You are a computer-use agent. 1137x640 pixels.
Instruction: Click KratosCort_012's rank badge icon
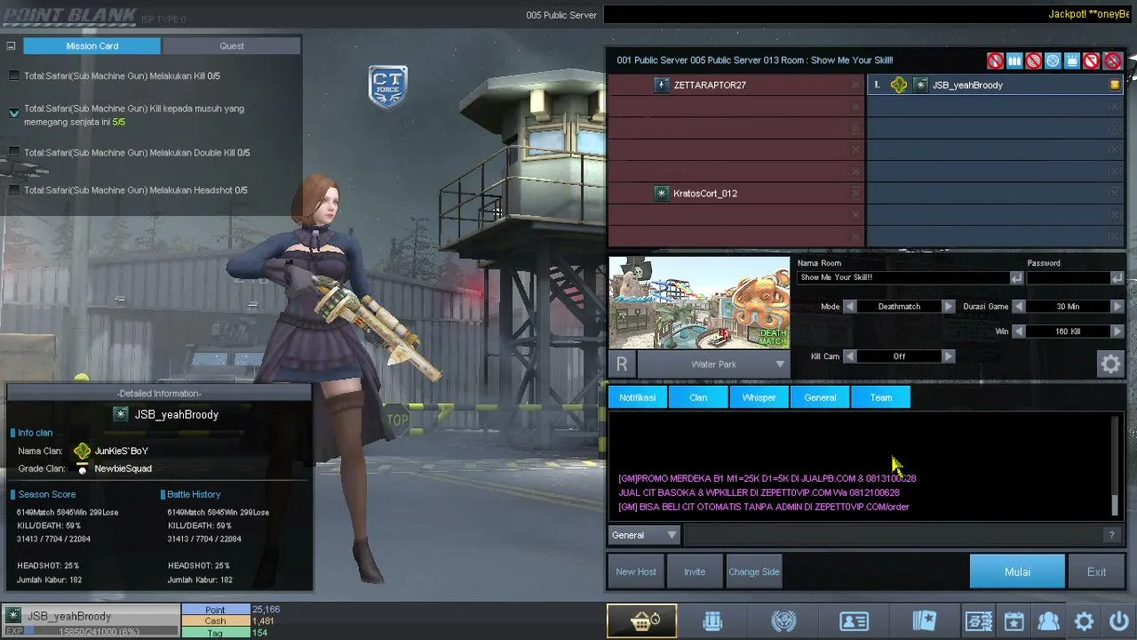click(662, 194)
